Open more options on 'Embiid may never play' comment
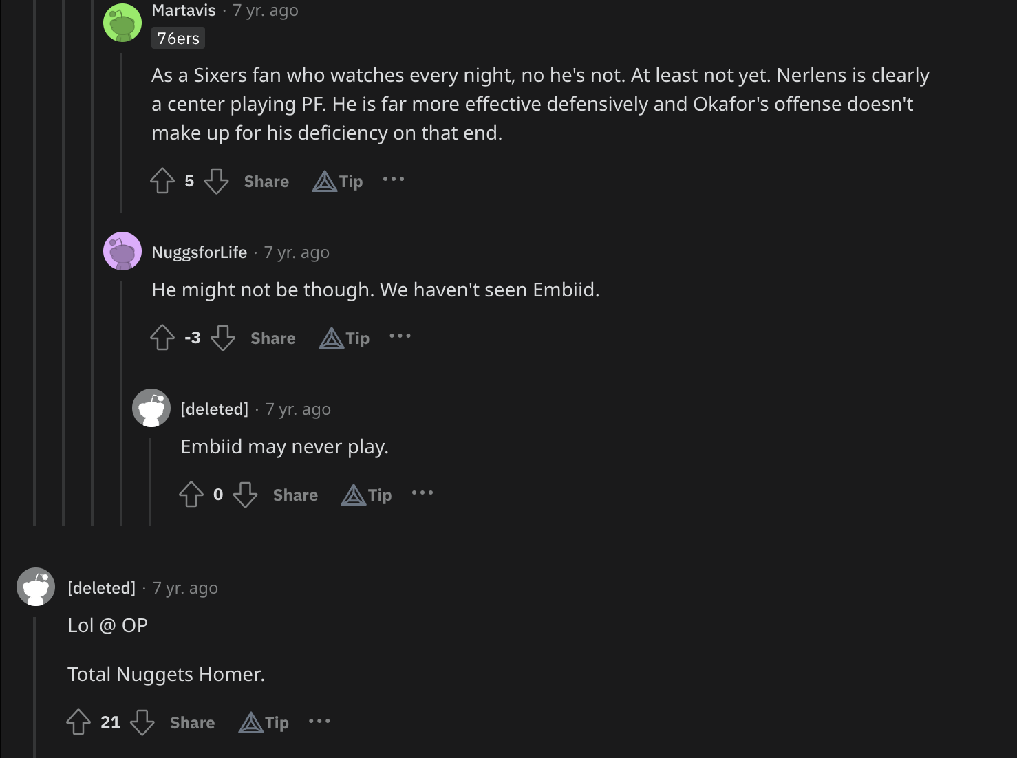1017x758 pixels. click(422, 493)
